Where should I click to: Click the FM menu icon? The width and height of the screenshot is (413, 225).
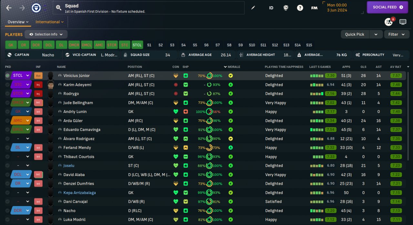point(314,8)
